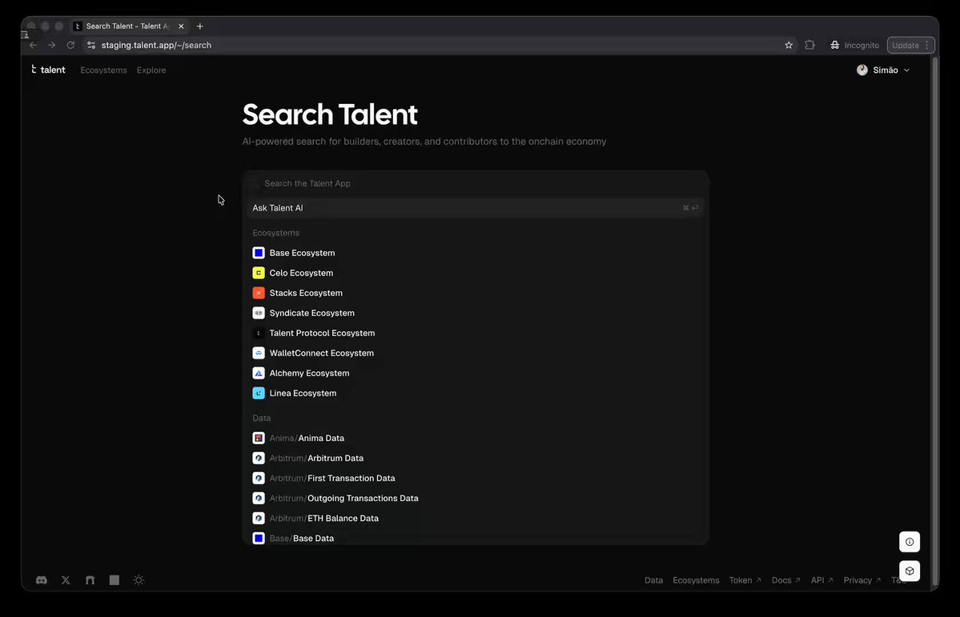Open the Simão user menu
Screen dimensions: 960x617
coord(883,70)
